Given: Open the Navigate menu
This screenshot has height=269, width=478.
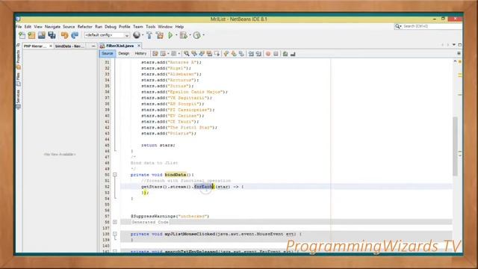Looking at the screenshot, I should [53, 27].
